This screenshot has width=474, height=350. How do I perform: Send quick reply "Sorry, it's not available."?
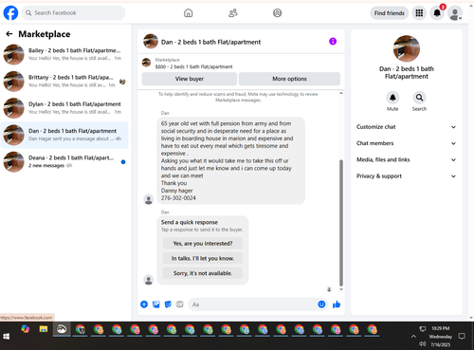tap(203, 273)
